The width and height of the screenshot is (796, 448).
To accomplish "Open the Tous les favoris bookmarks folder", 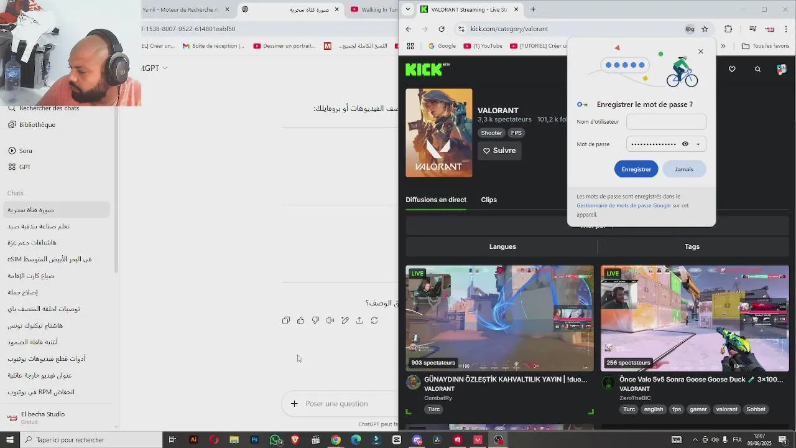I will tap(766, 46).
